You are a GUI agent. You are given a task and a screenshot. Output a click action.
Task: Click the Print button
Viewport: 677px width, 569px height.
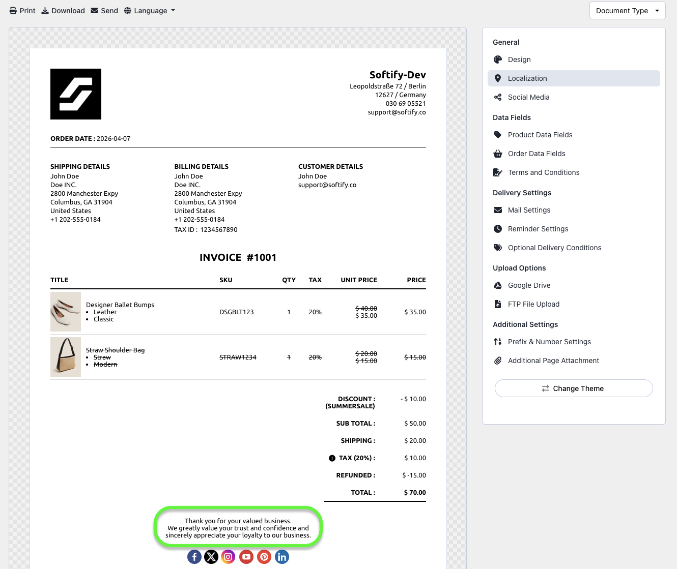click(x=22, y=11)
